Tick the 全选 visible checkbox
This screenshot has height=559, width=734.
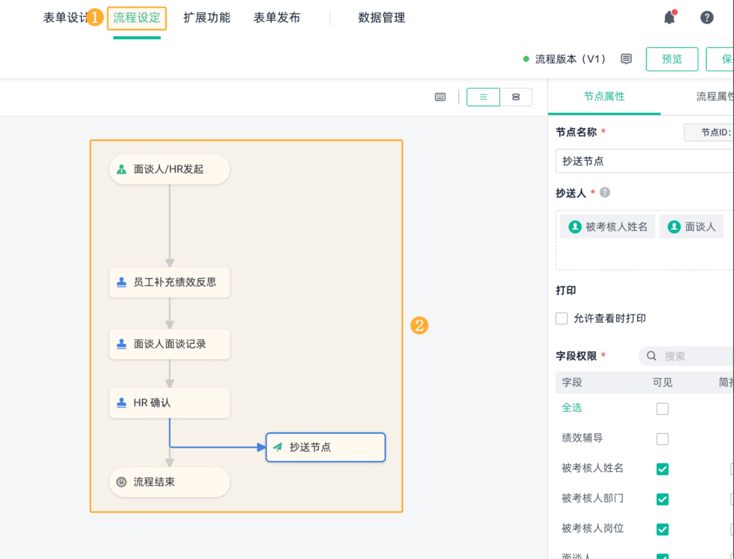[662, 409]
